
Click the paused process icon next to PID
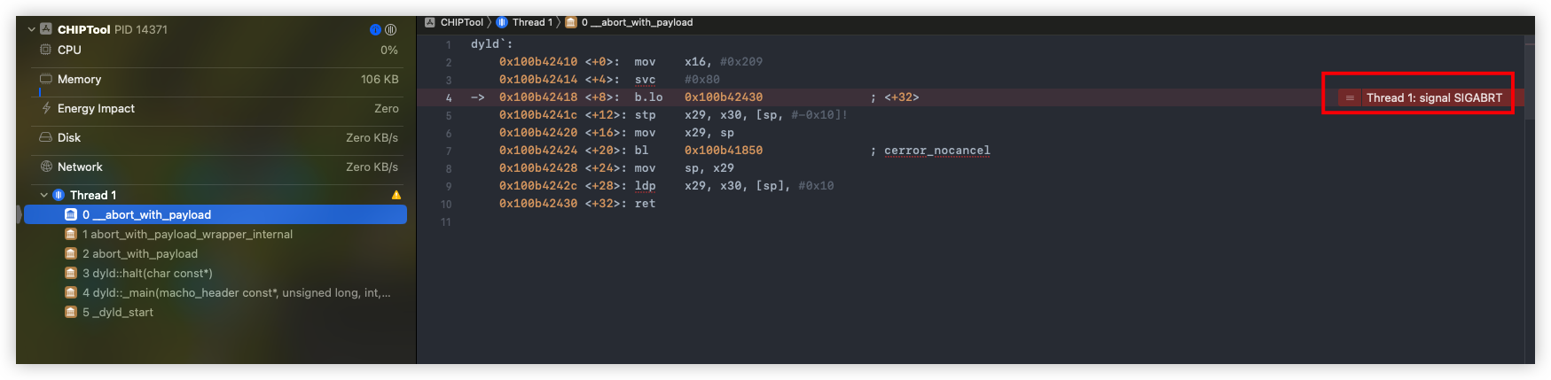click(390, 29)
